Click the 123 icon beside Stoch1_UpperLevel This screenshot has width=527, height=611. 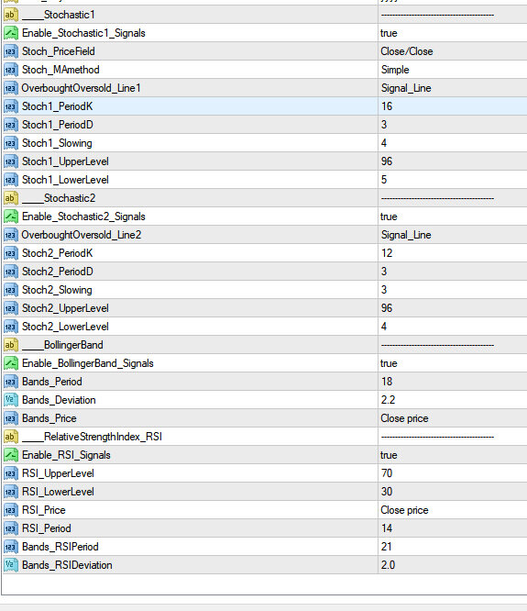click(11, 161)
